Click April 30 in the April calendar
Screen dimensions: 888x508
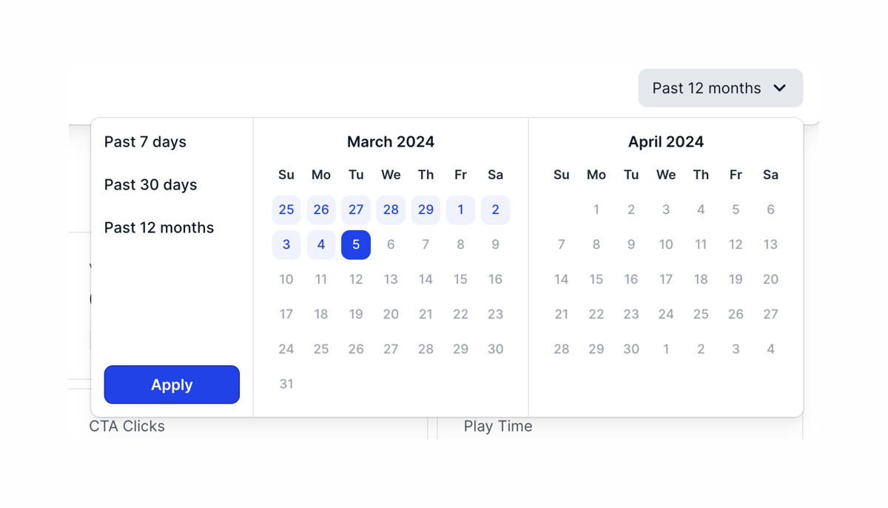(x=631, y=349)
